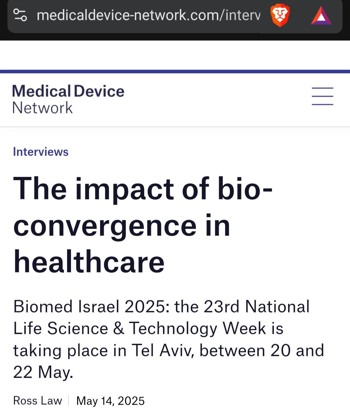Click author name Ross Law
Image resolution: width=350 pixels, height=415 pixels.
pyautogui.click(x=37, y=400)
